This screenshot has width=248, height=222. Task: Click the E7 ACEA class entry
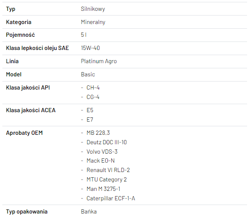(x=90, y=120)
